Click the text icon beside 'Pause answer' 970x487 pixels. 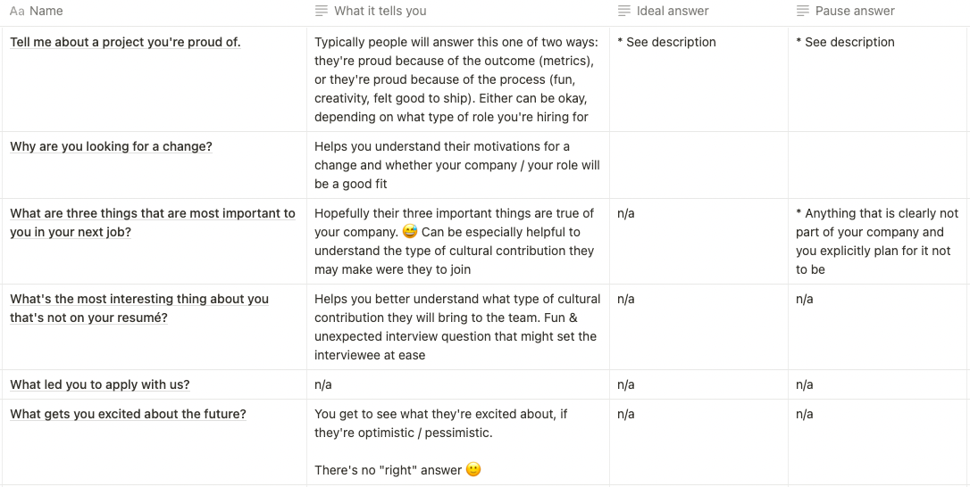pos(803,12)
